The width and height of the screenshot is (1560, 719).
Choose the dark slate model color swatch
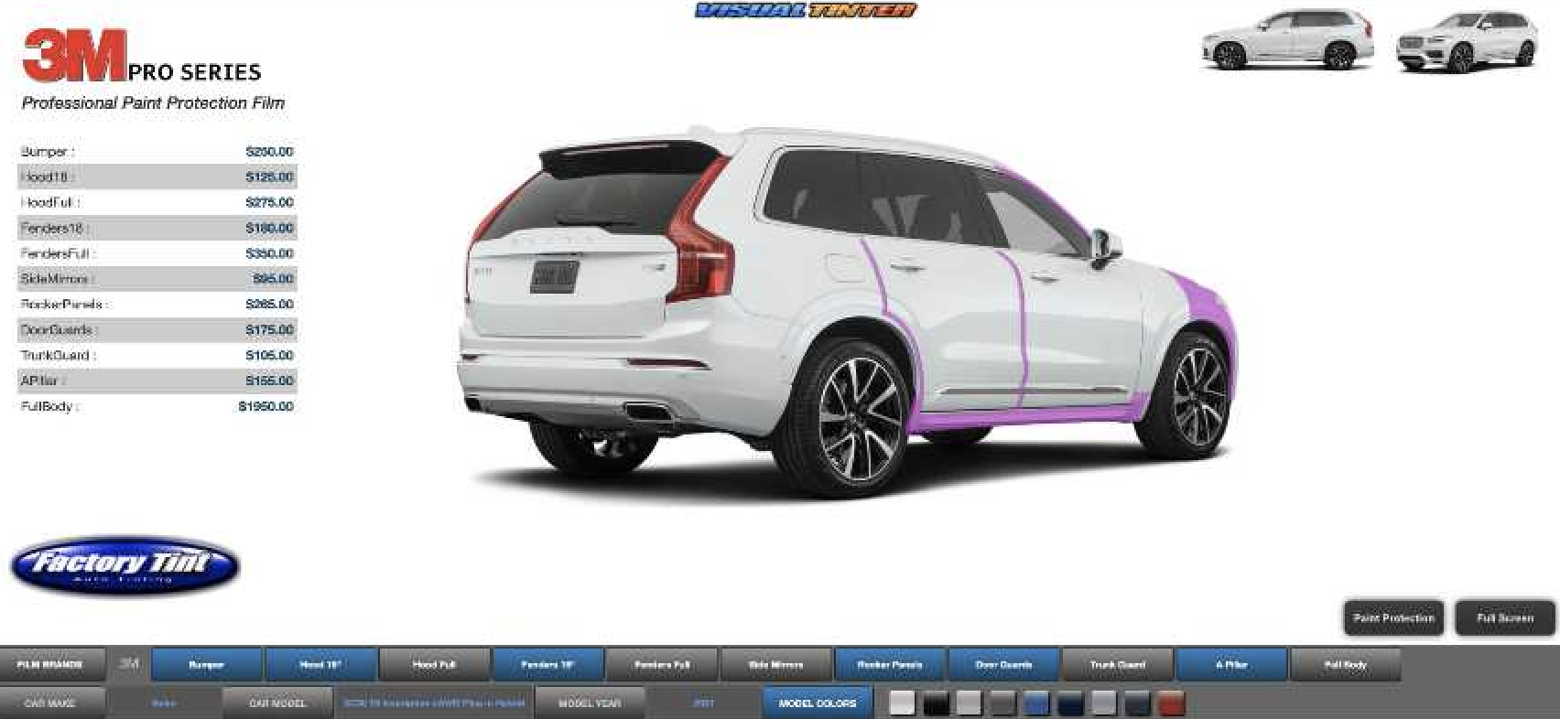(x=1138, y=703)
